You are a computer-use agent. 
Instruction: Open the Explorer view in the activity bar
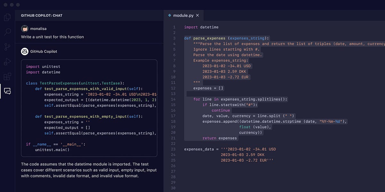click(7, 17)
